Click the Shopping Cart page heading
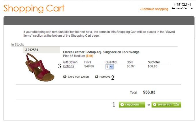The image size is (196, 125). pos(34,8)
